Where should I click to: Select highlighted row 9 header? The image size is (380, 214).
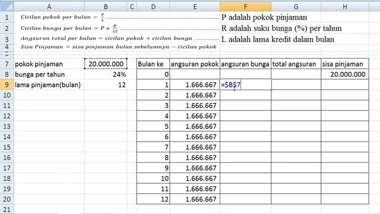pos(7,84)
